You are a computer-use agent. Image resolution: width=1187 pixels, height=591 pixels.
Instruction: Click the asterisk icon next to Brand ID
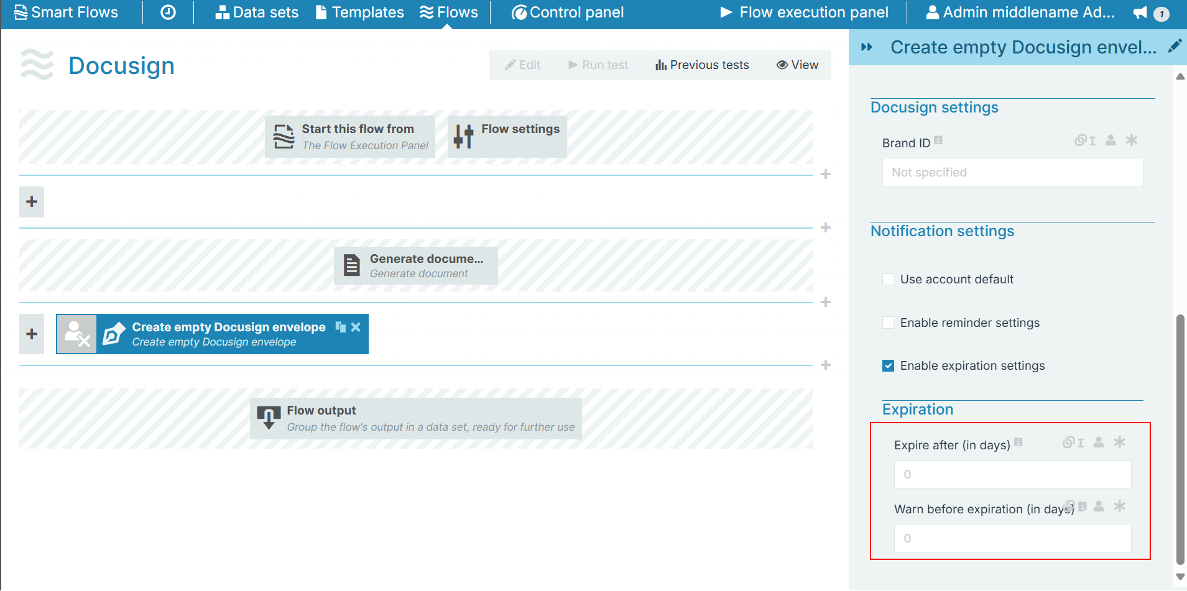(x=1131, y=140)
